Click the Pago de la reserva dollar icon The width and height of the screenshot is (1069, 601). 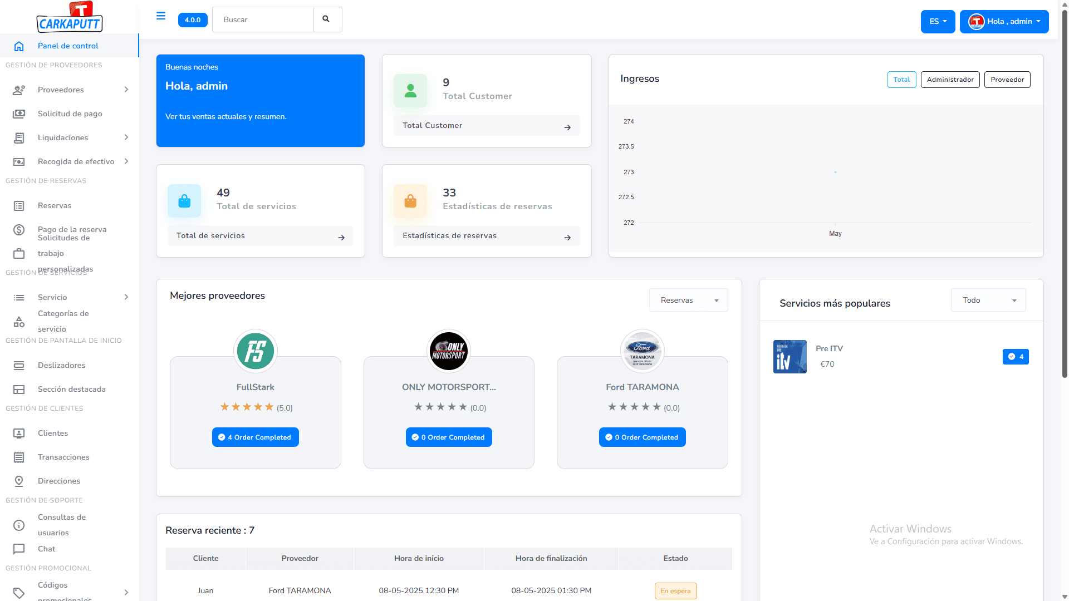(x=19, y=230)
